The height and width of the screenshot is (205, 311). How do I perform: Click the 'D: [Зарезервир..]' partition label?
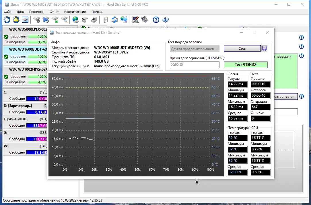click(x=18, y=106)
